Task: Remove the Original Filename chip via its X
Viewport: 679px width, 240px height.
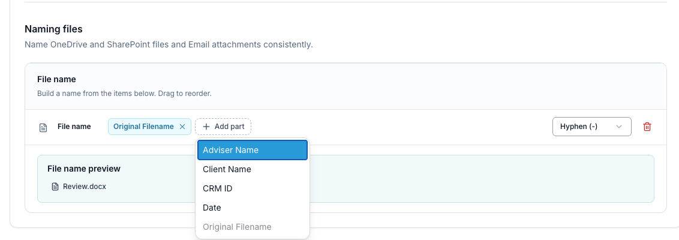Action: [x=182, y=127]
